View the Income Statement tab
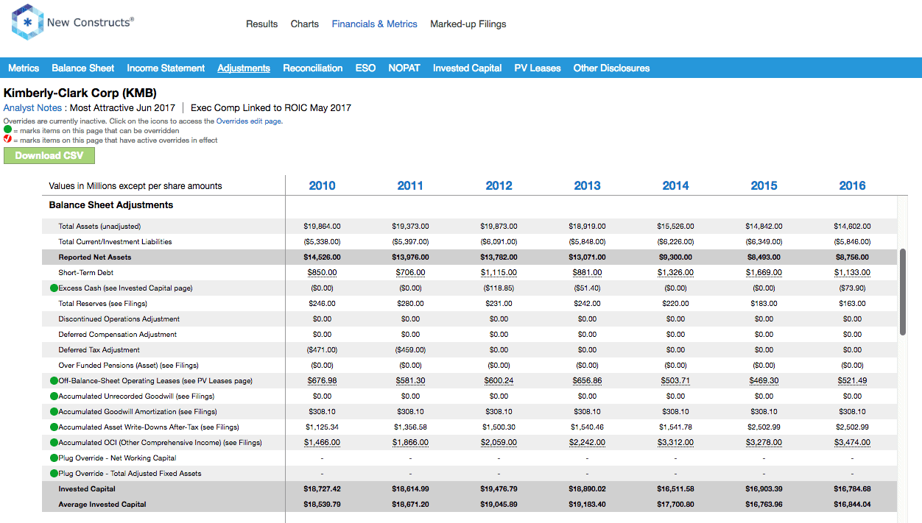Image resolution: width=922 pixels, height=523 pixels. pyautogui.click(x=166, y=68)
